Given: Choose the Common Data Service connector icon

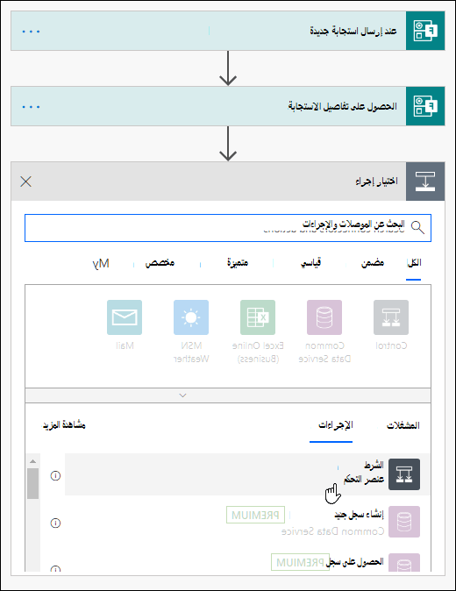Looking at the screenshot, I should tap(324, 317).
